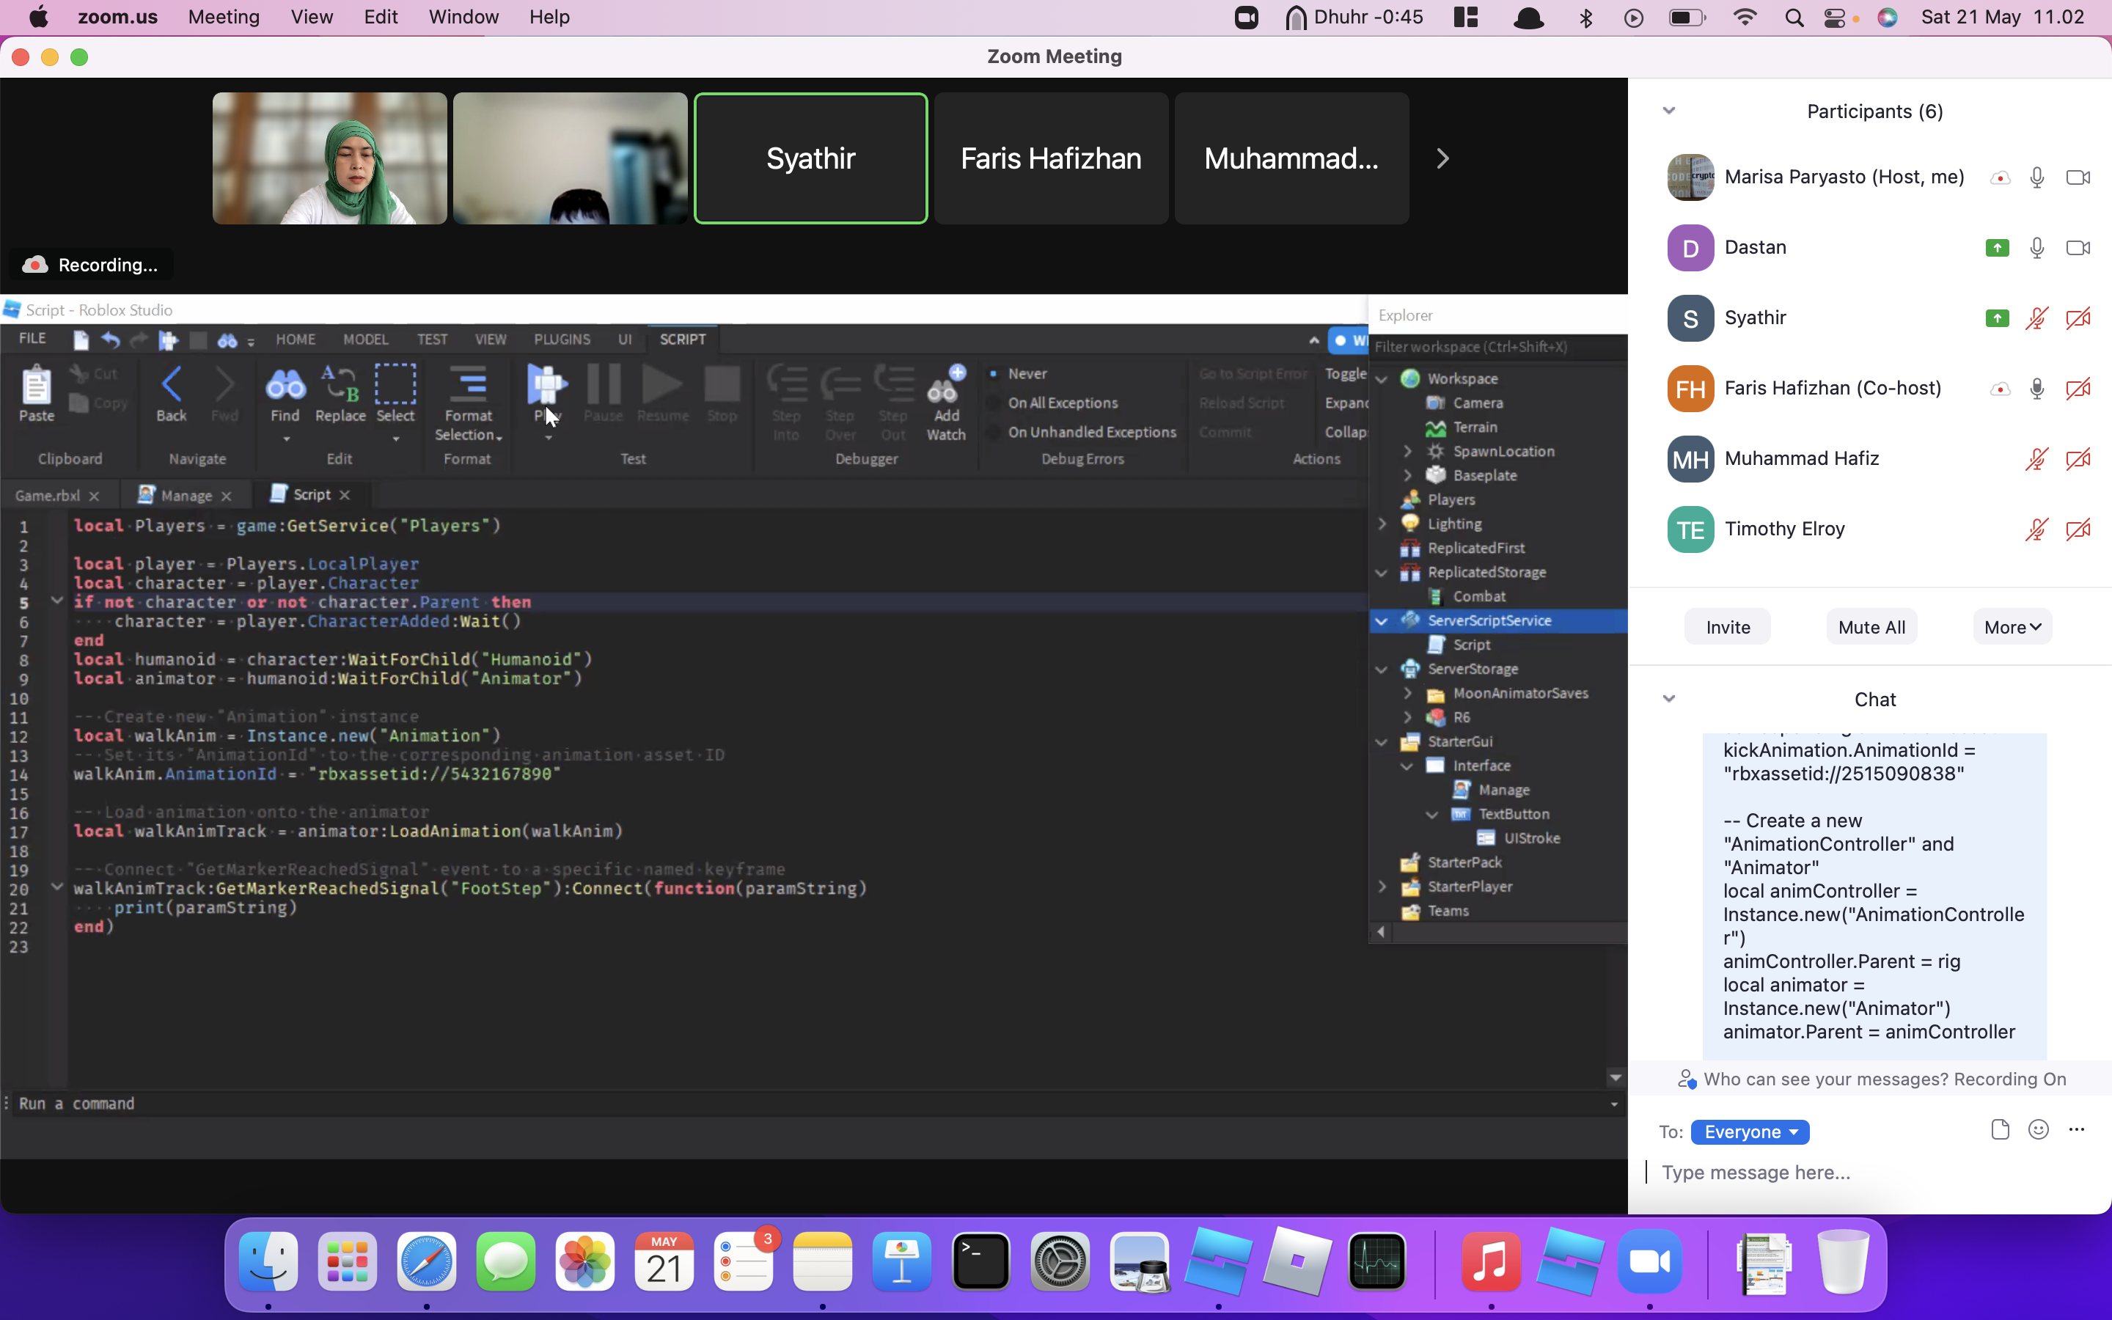The height and width of the screenshot is (1320, 2112).
Task: Expand the SpawnLocation tree node
Action: [x=1407, y=451]
